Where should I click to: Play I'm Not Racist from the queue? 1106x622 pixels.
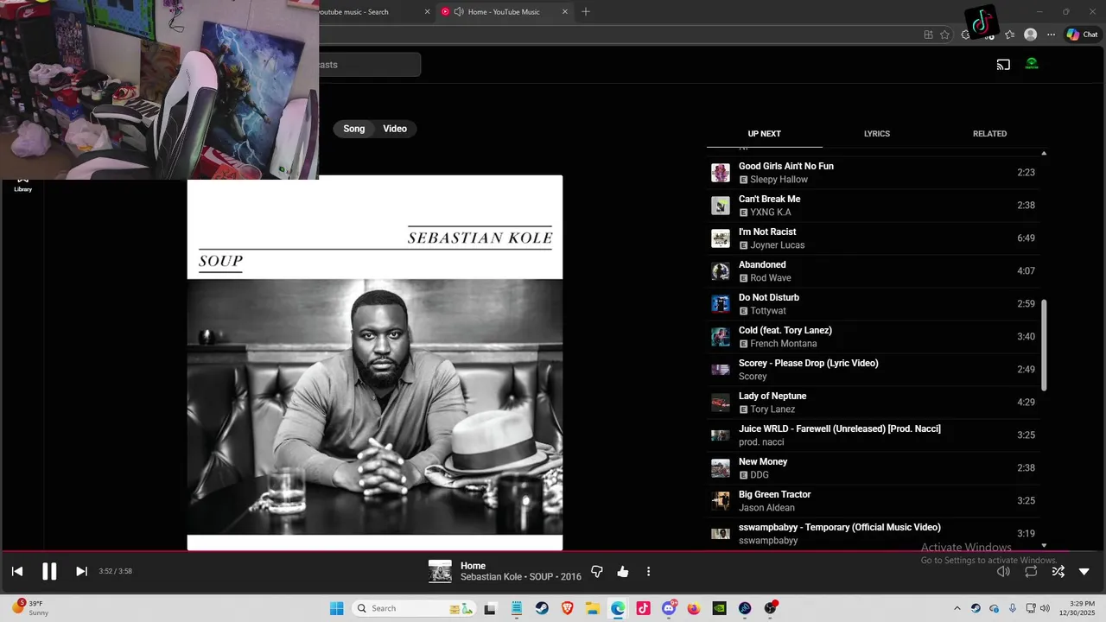click(x=873, y=238)
